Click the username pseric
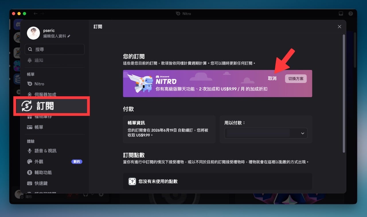The image size is (367, 217). pos(49,30)
